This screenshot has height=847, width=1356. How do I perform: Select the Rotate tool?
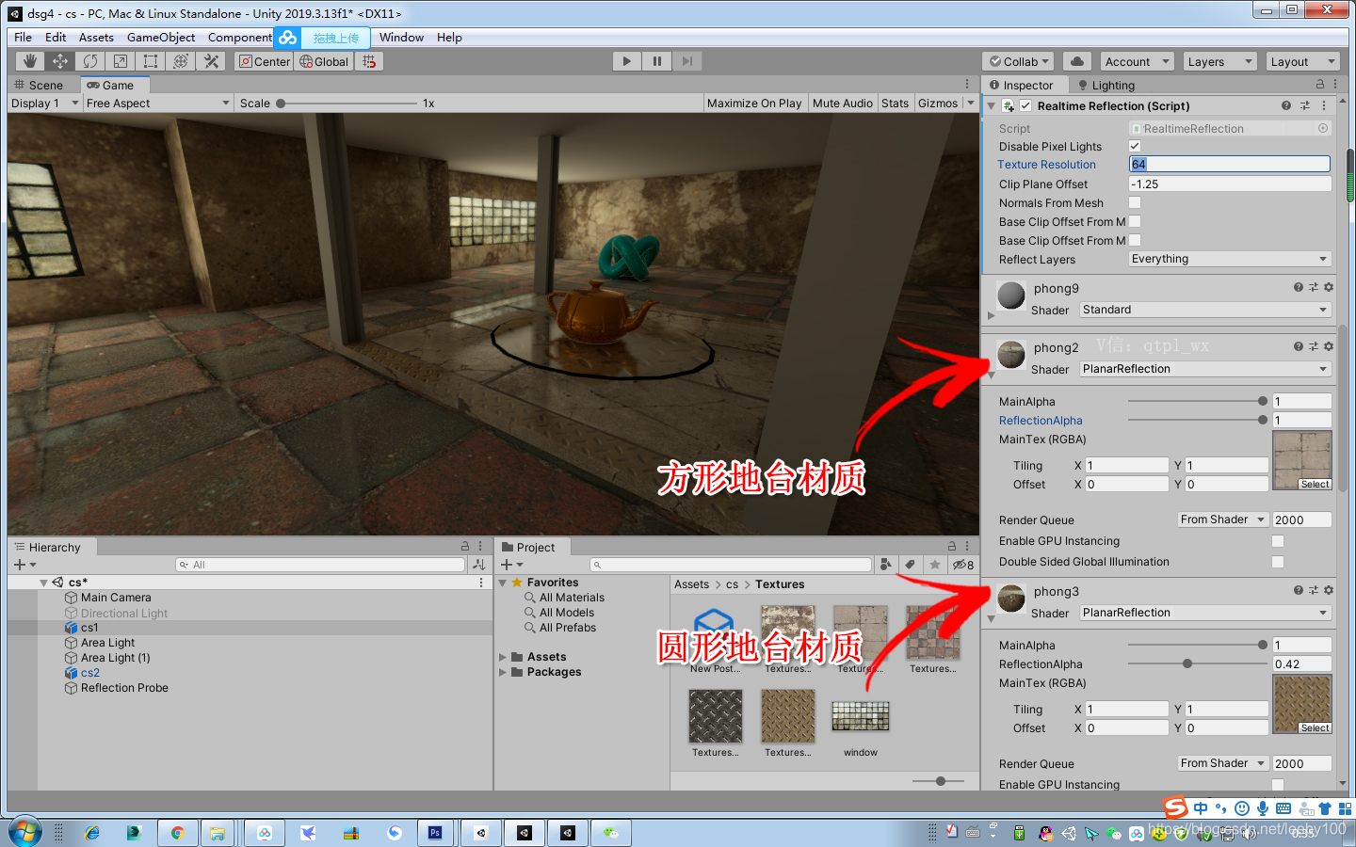coord(90,61)
